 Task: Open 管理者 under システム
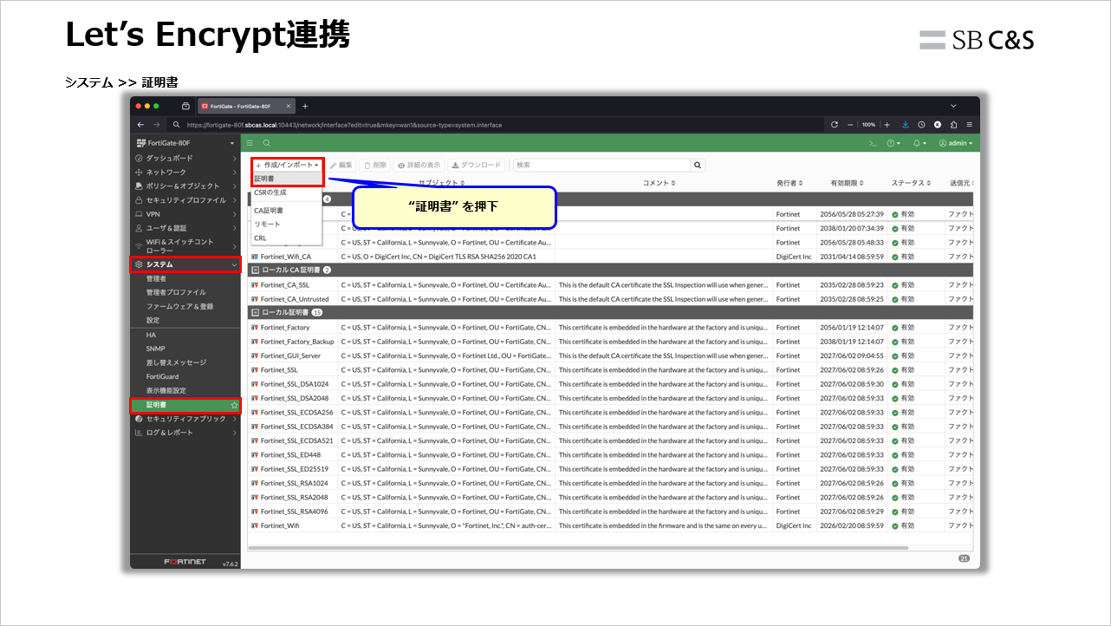[185, 278]
